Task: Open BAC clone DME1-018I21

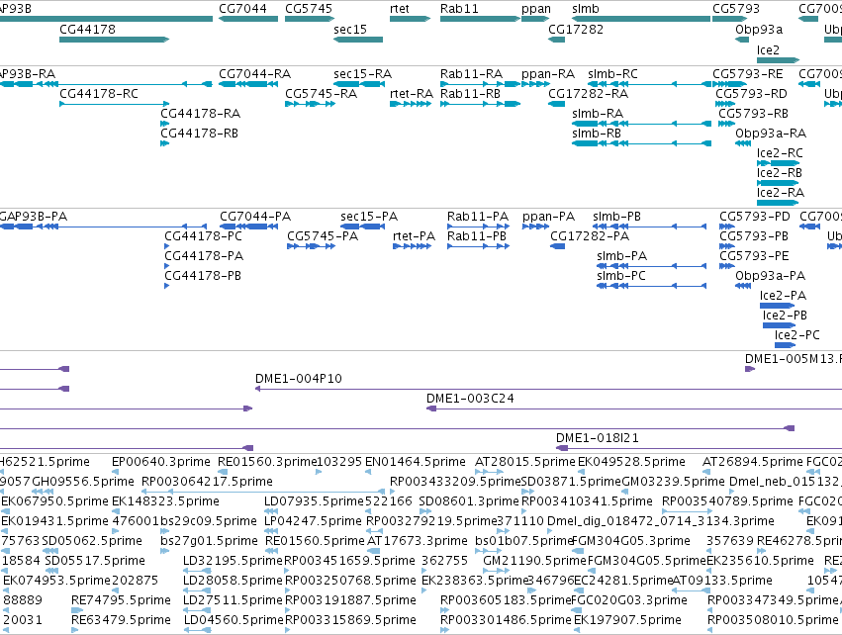Action: 598,438
